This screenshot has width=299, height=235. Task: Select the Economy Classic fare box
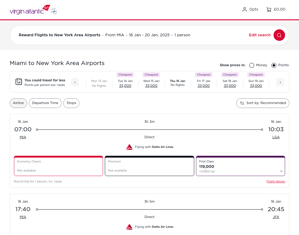[x=58, y=166]
